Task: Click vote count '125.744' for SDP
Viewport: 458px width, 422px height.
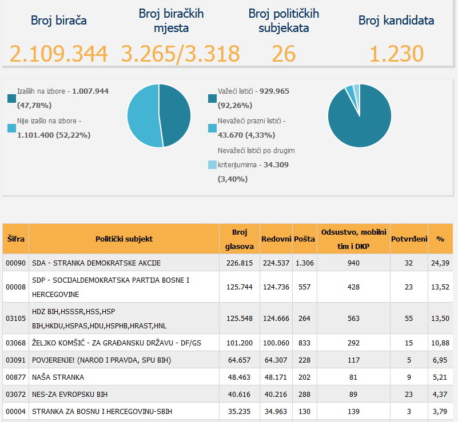Action: point(240,287)
